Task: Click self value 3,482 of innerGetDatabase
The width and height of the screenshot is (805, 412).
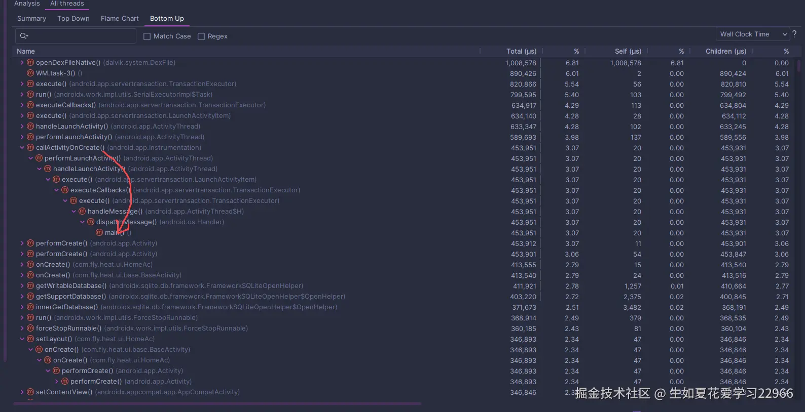Action: click(x=632, y=308)
